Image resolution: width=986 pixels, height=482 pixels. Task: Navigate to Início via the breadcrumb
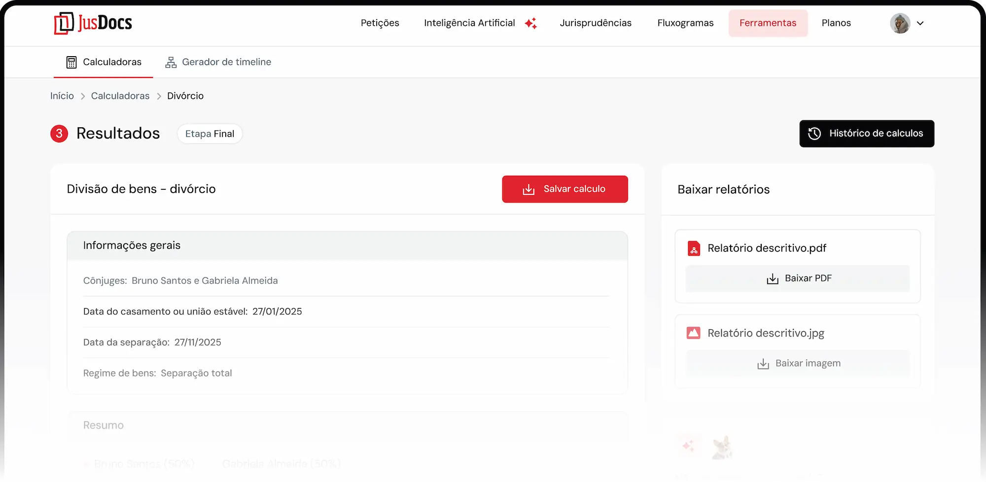pyautogui.click(x=62, y=96)
